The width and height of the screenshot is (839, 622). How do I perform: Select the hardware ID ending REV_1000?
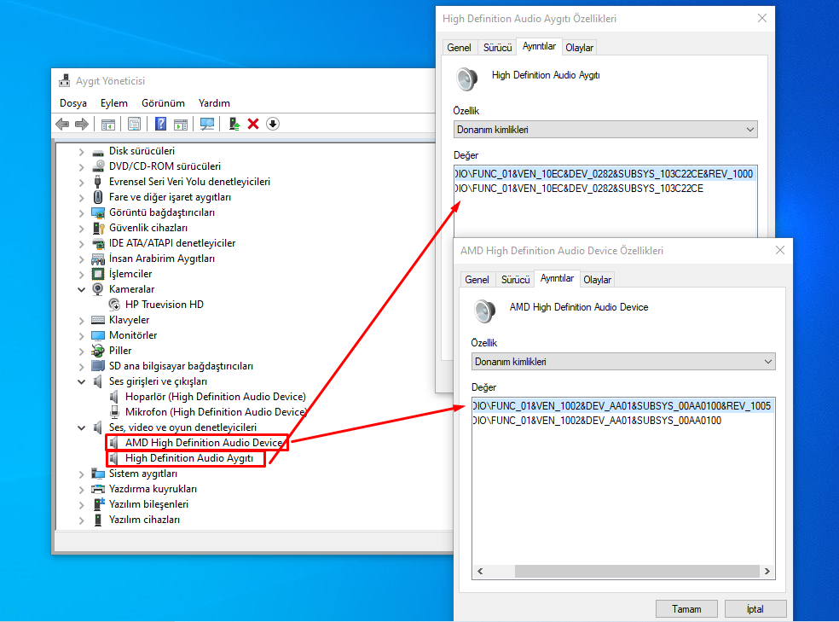point(605,174)
